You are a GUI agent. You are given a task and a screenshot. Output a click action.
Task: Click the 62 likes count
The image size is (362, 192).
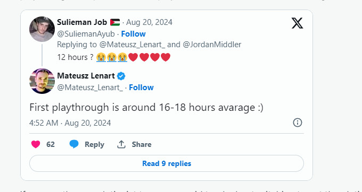click(51, 144)
